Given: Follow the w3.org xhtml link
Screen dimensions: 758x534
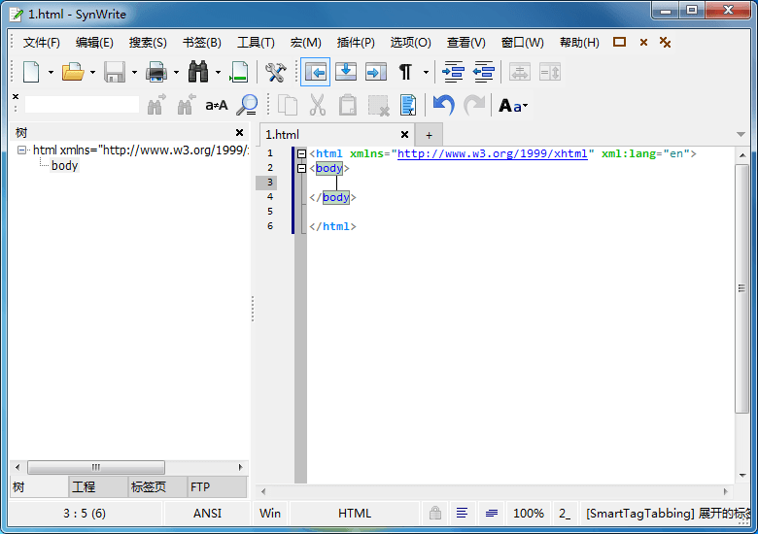Looking at the screenshot, I should coord(492,153).
